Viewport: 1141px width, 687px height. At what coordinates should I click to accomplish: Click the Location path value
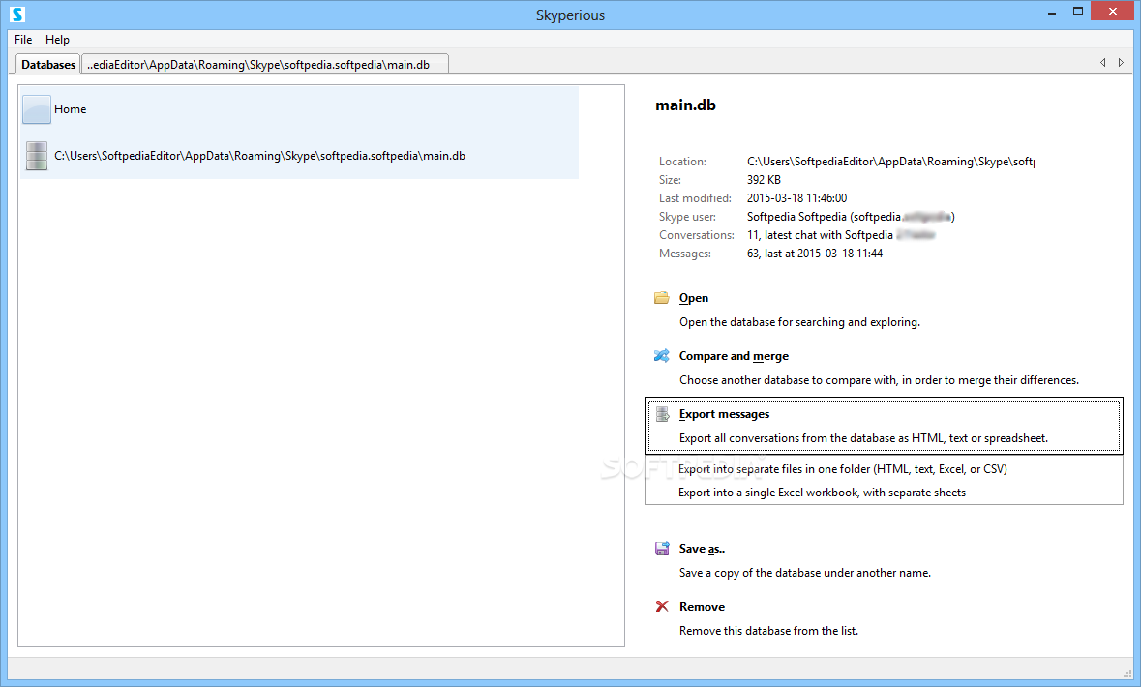coord(890,162)
